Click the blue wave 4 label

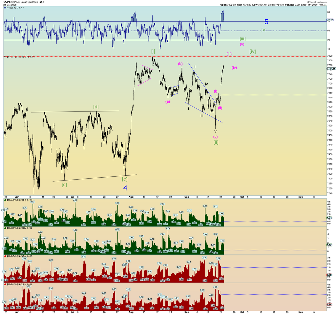[x=125, y=188]
